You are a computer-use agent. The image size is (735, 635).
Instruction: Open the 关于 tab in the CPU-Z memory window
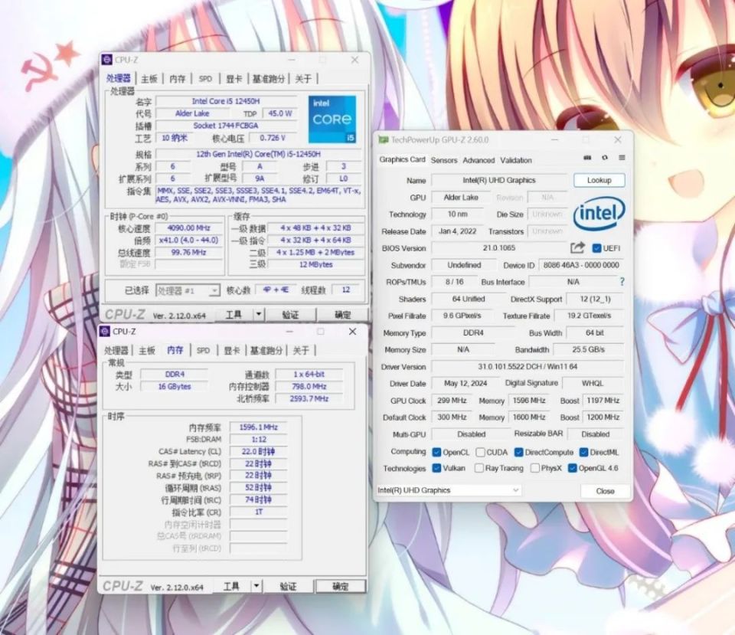301,350
